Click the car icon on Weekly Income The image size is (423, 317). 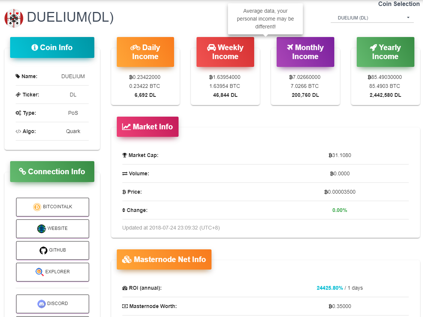211,48
